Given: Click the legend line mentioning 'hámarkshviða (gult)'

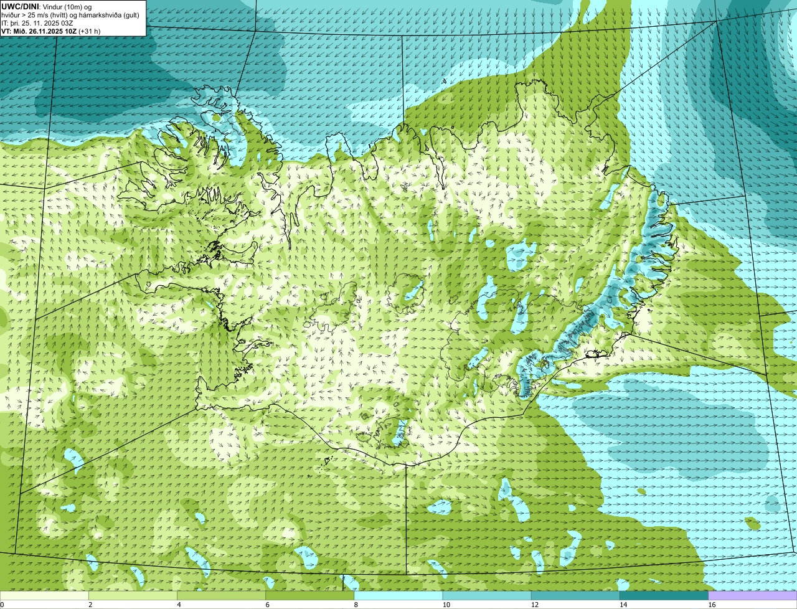Looking at the screenshot, I should tap(70, 14).
